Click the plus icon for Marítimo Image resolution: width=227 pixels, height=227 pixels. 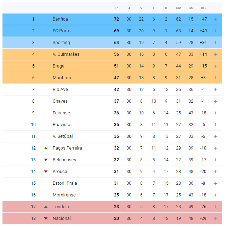[x=216, y=78]
